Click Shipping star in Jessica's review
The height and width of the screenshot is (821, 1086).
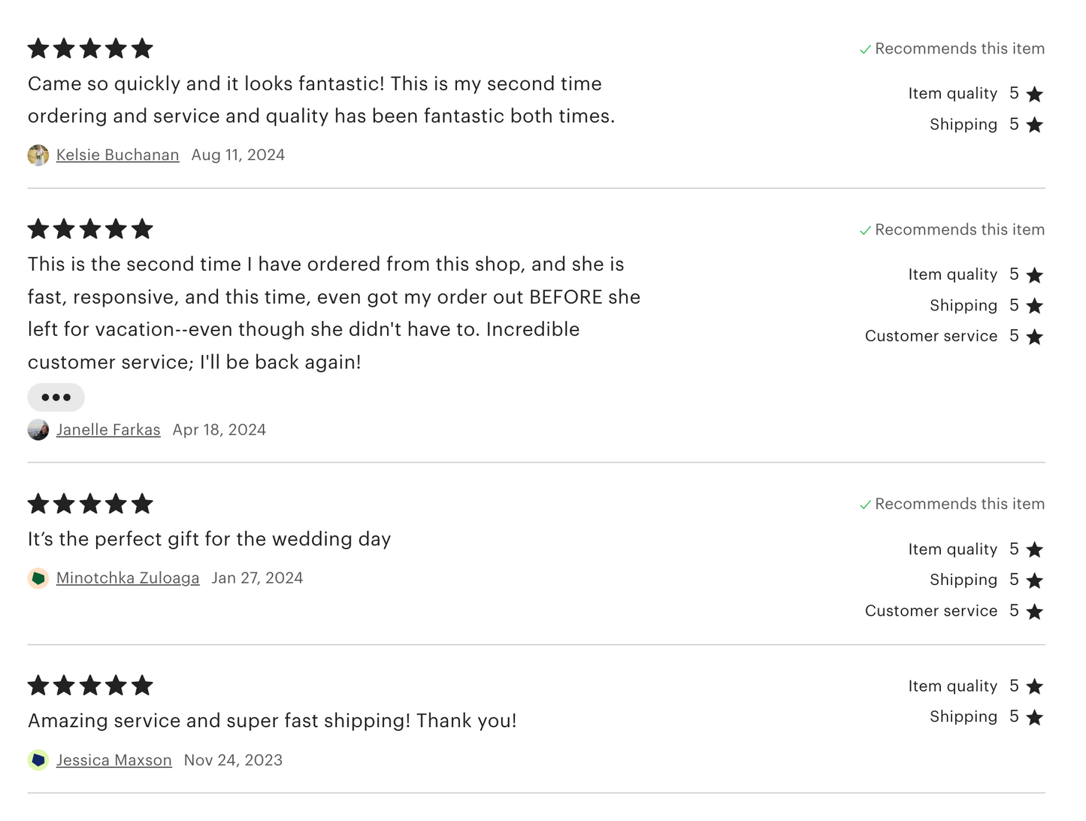(x=1035, y=717)
